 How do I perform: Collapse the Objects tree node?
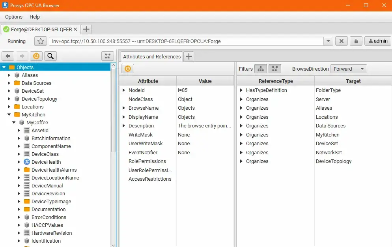point(4,67)
